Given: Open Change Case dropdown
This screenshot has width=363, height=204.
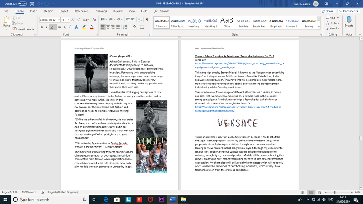Looking at the screenshot, I should (x=86, y=20).
